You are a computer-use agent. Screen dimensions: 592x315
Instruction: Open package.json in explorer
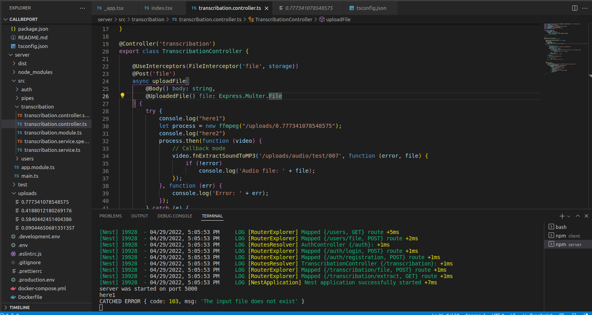[47, 29]
